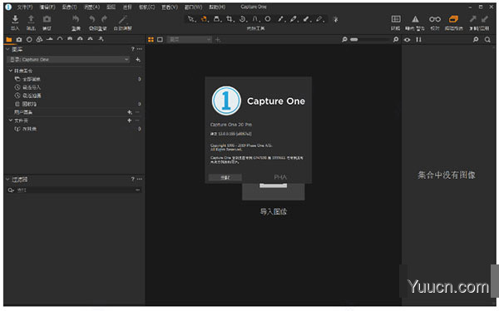
Task: Click the Auto Adjust magic wand icon
Action: point(122,19)
